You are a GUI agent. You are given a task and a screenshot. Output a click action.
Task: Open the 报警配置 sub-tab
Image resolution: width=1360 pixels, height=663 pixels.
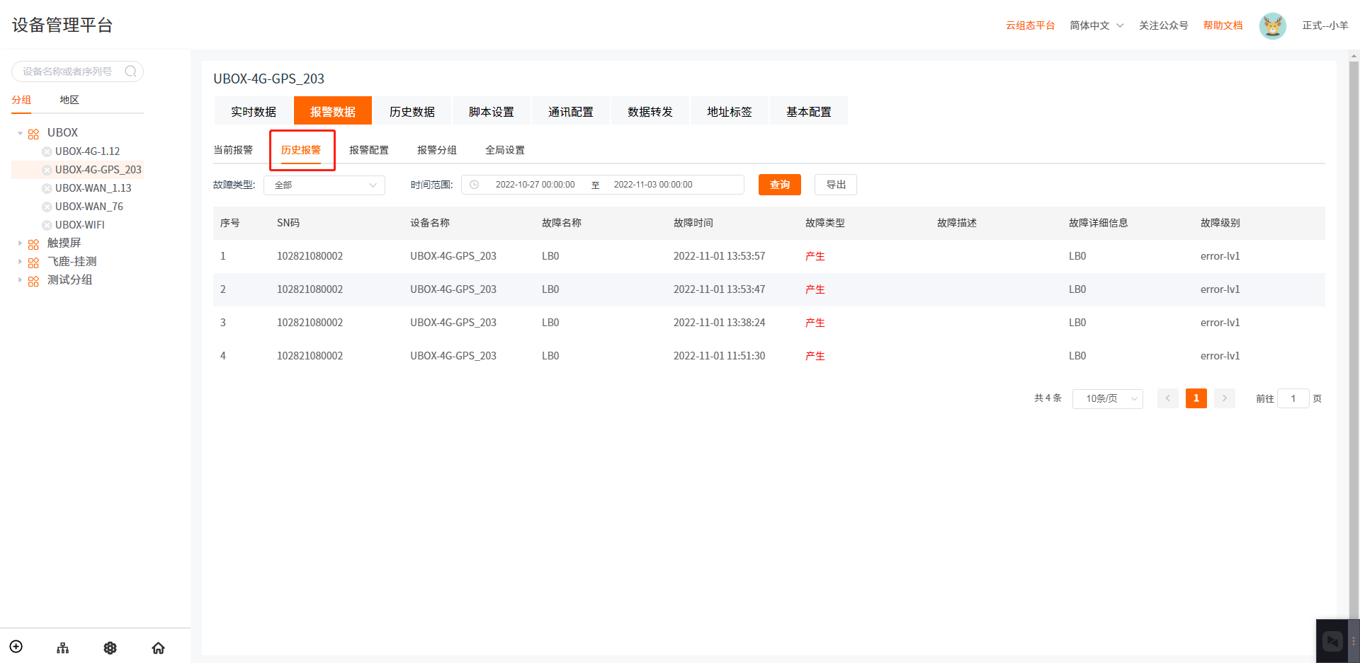click(x=369, y=150)
